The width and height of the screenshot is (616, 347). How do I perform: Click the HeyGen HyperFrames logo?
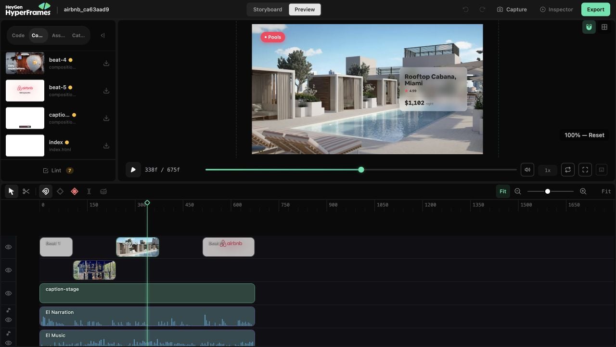(28, 9)
